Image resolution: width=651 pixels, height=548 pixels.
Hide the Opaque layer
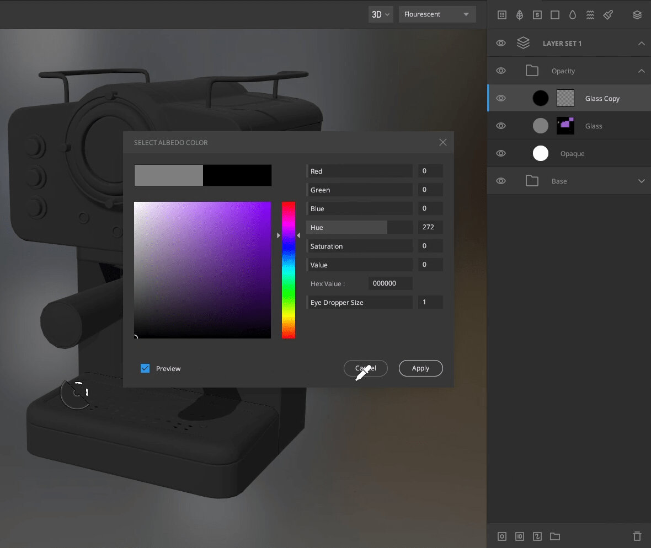pyautogui.click(x=500, y=153)
